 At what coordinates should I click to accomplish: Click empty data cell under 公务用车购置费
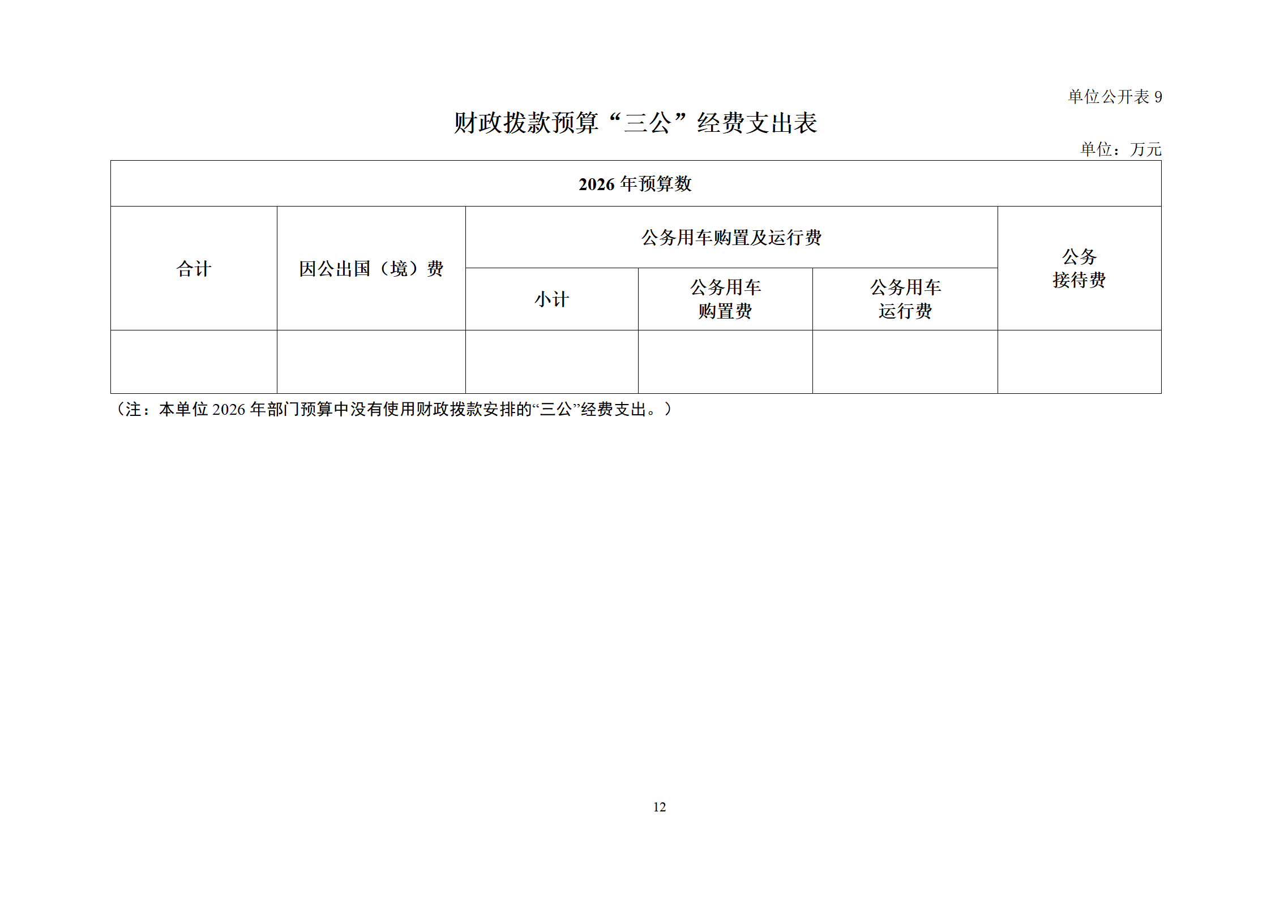click(725, 362)
